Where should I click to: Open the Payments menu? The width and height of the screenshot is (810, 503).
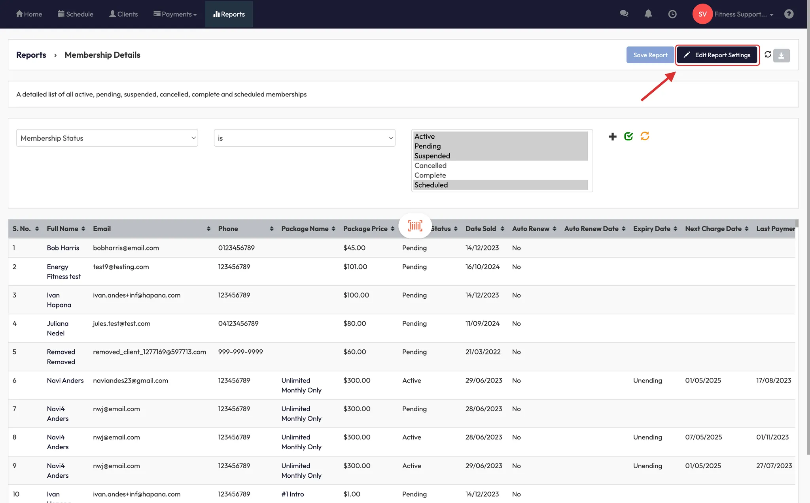(175, 14)
